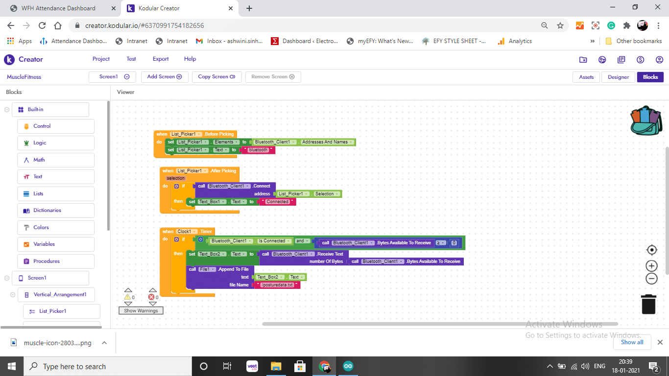Viewport: 669px width, 376px height.
Task: Switch to the Designer view
Action: tap(618, 77)
